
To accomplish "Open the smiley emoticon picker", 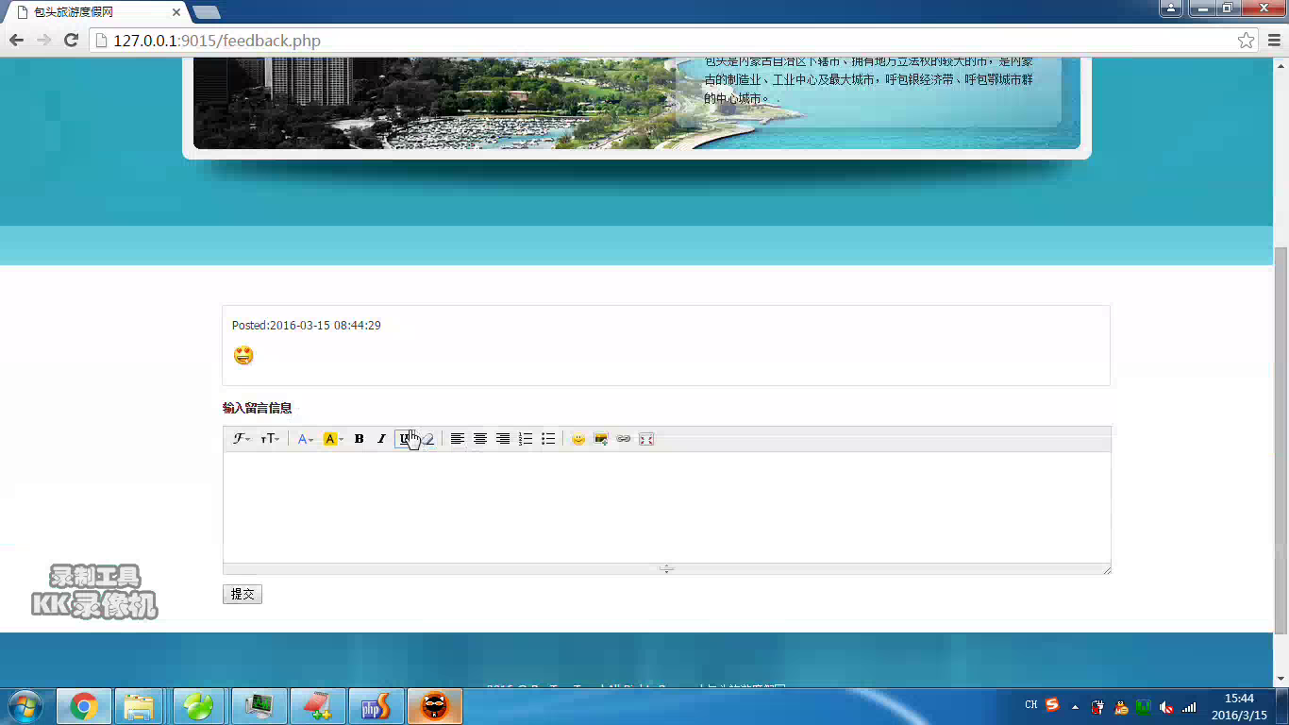I will coord(578,439).
